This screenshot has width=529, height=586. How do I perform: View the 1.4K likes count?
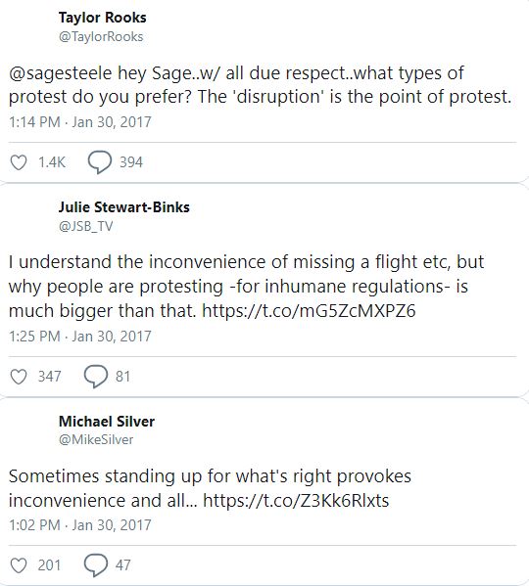point(52,162)
